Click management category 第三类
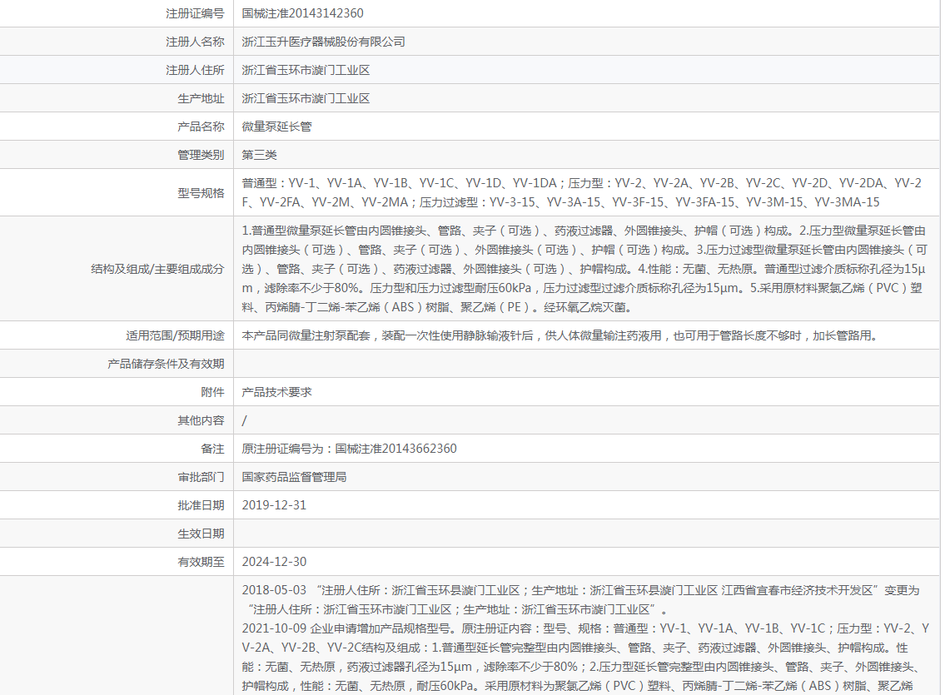 (x=259, y=155)
